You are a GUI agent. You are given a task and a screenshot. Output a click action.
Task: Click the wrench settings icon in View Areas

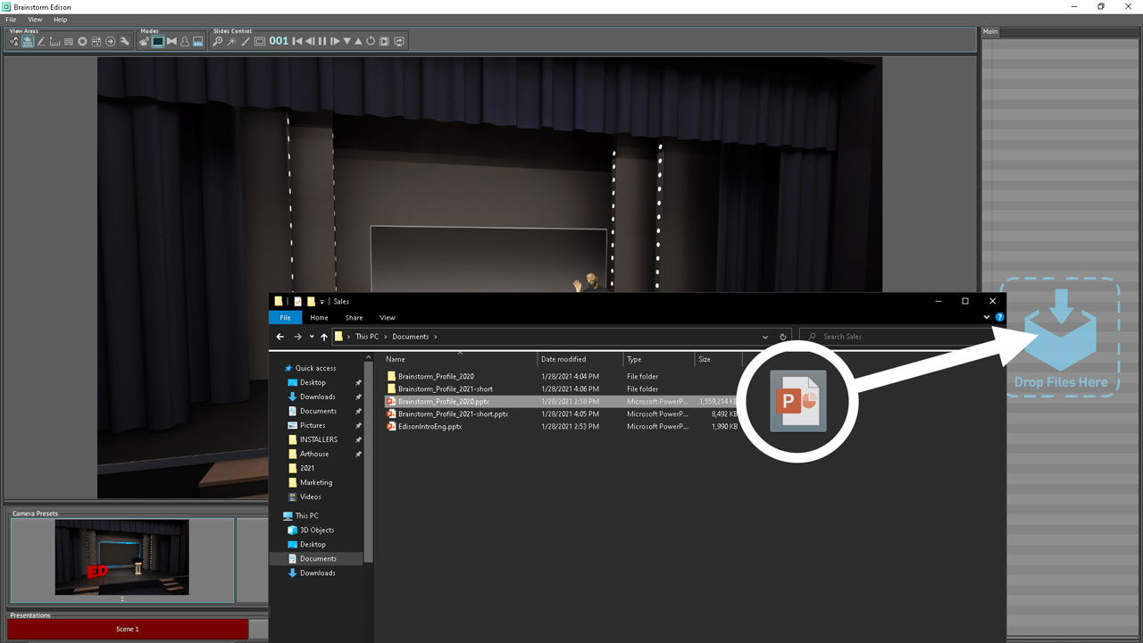124,41
